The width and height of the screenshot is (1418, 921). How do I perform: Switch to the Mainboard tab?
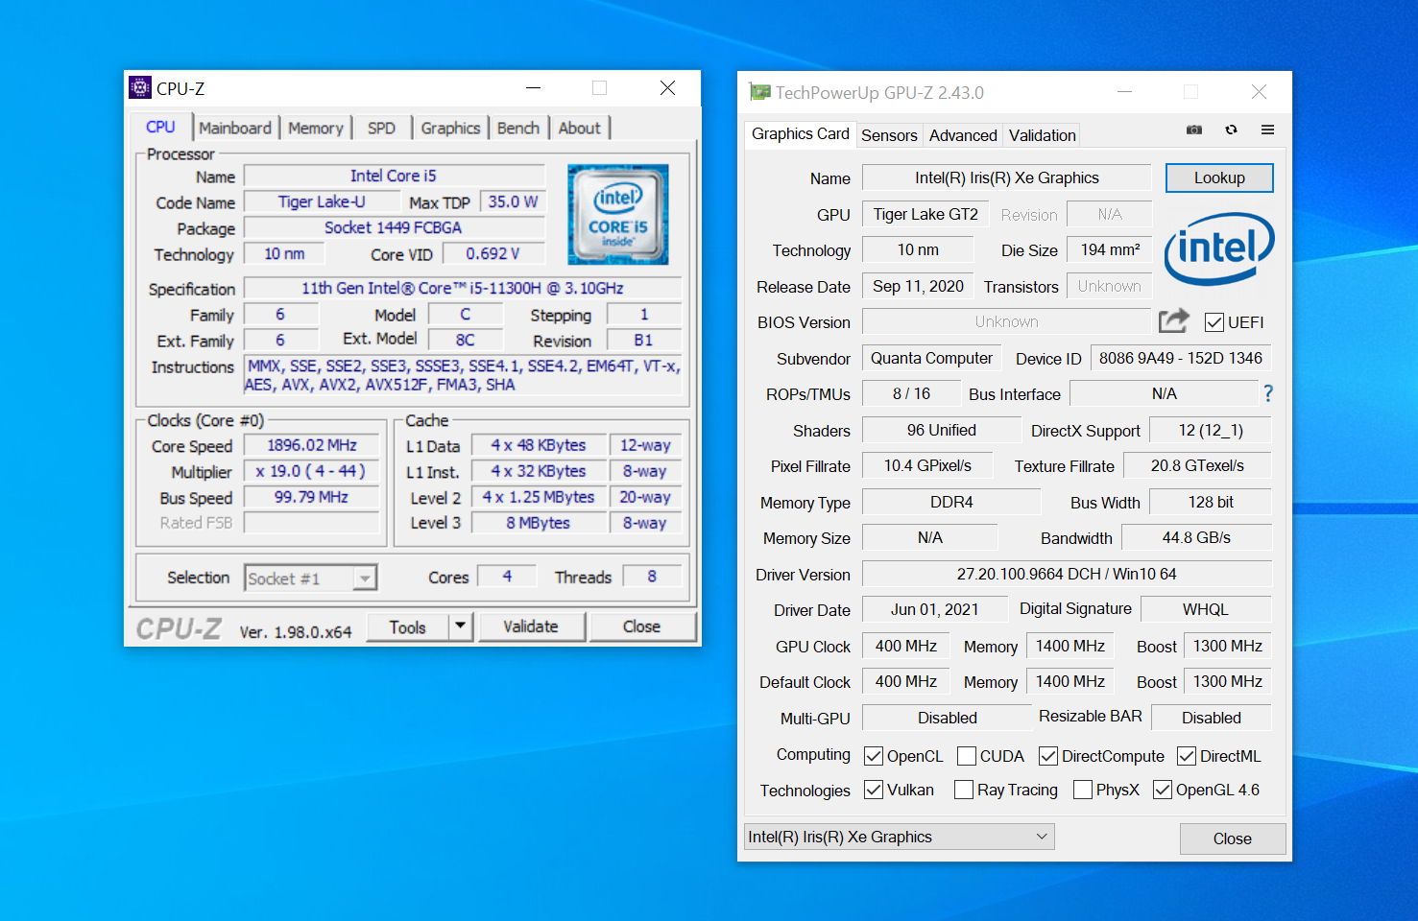(235, 129)
